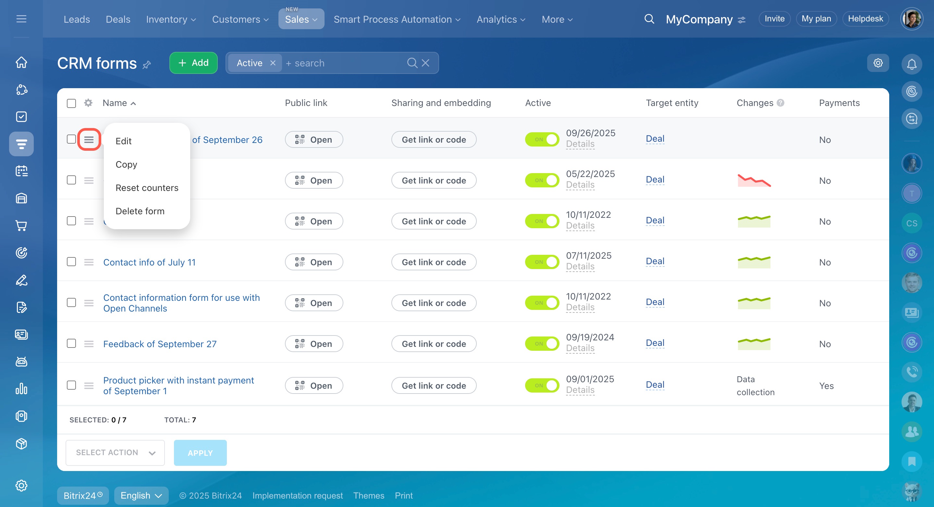Turn off Contact info of July 11 toggle
Viewport: 934px width, 507px height.
click(x=542, y=262)
